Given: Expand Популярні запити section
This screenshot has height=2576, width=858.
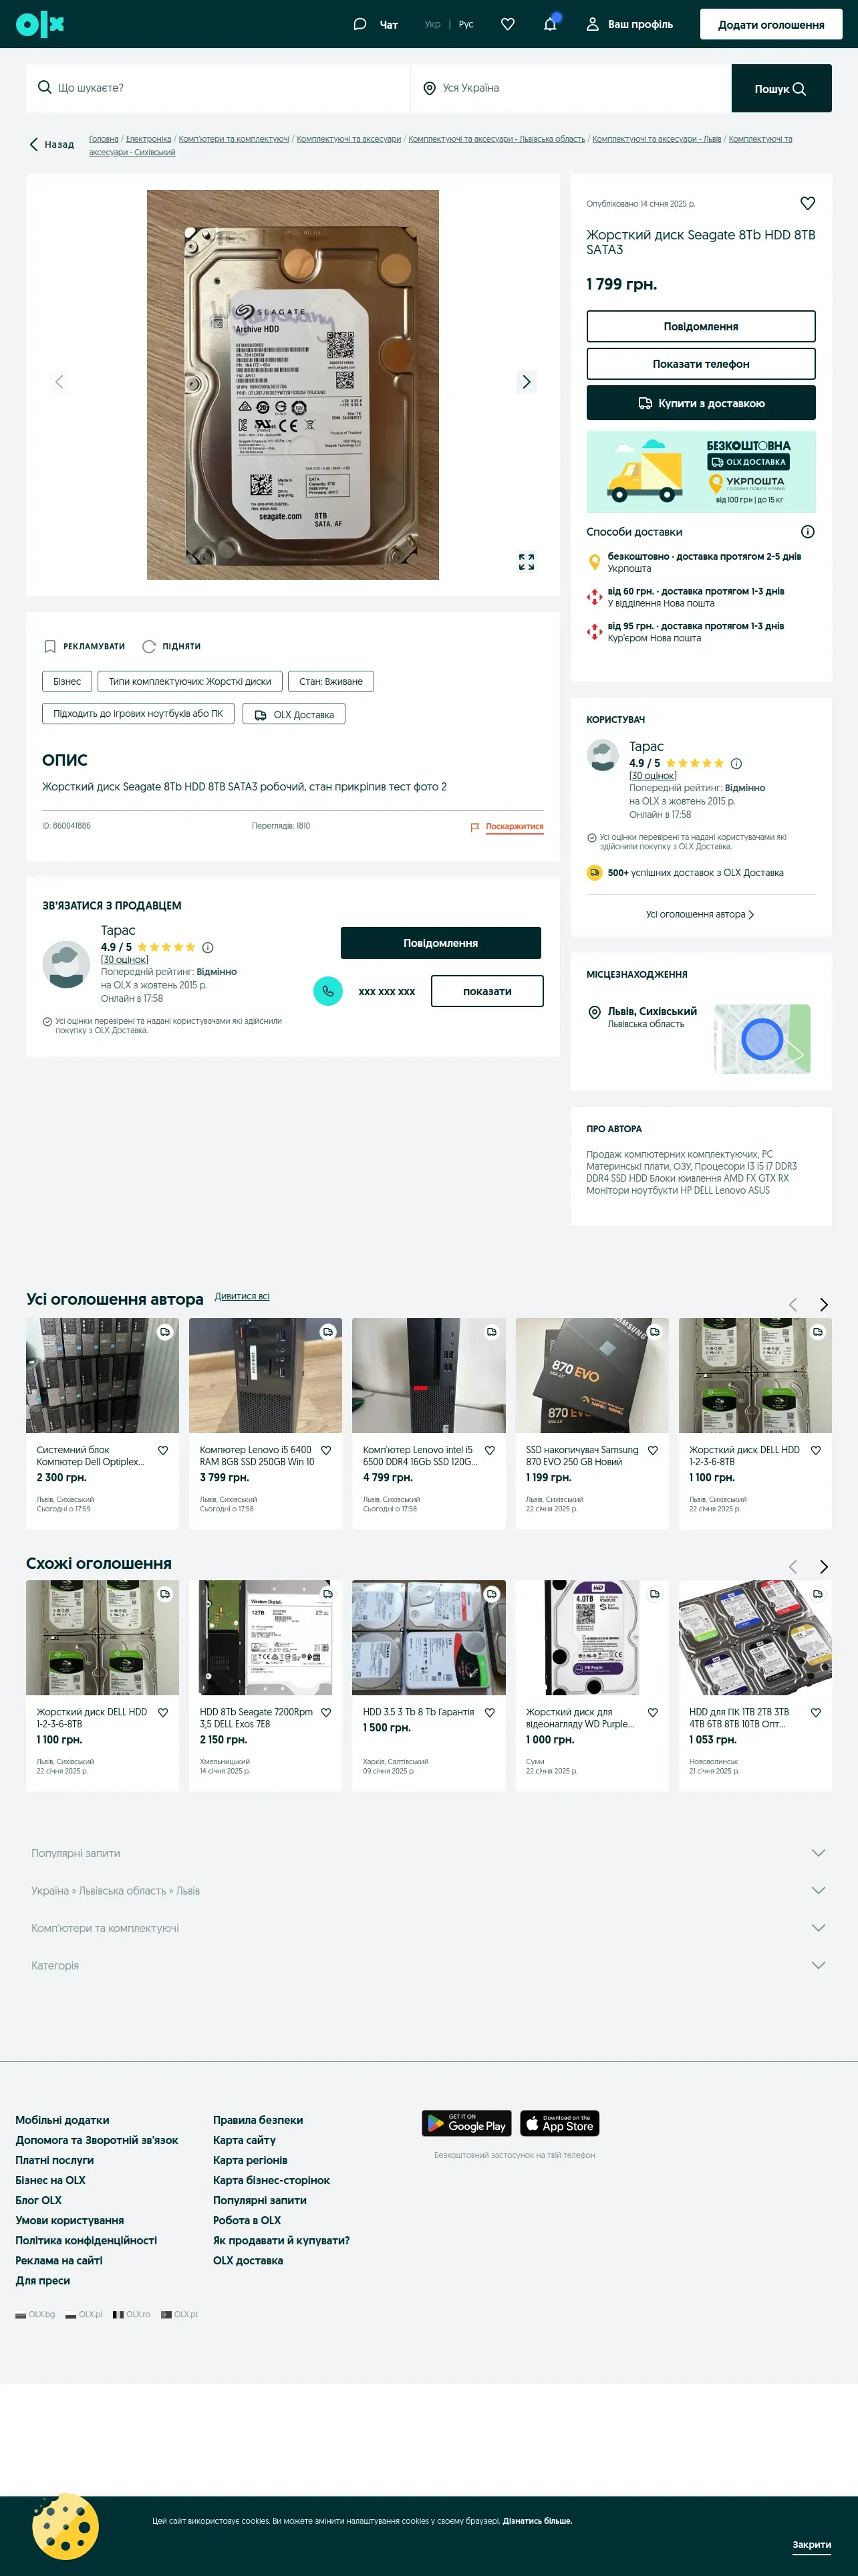Looking at the screenshot, I should [x=428, y=1853].
